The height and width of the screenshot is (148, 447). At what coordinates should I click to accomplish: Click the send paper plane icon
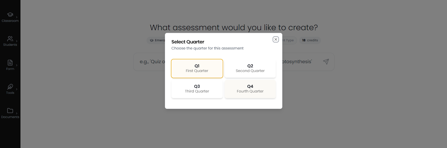326,62
